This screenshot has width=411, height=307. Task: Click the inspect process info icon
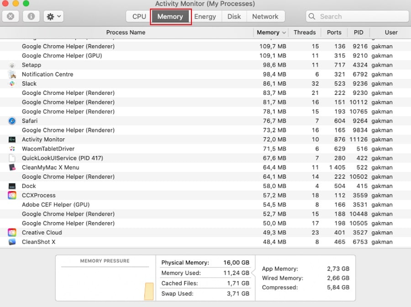click(31, 16)
